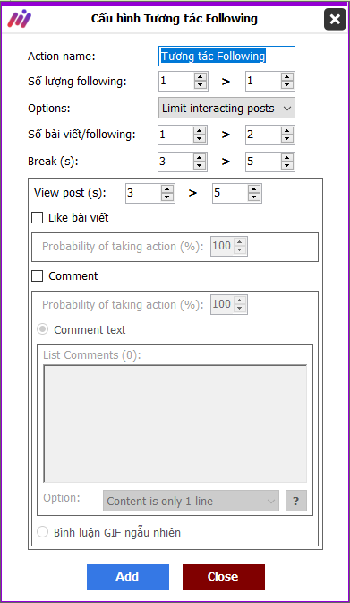Screen dimensions: 350x603
Task: Click inside the List Comments text area
Action: pos(175,424)
